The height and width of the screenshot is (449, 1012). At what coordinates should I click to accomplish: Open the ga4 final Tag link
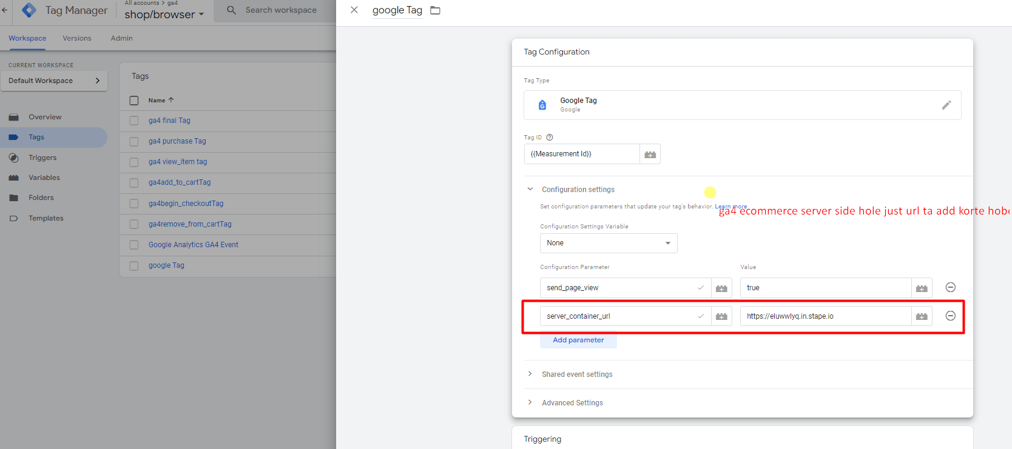169,121
